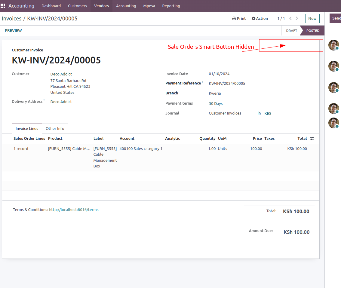
Task: Select the Invoice Lines tab
Action: (x=27, y=129)
